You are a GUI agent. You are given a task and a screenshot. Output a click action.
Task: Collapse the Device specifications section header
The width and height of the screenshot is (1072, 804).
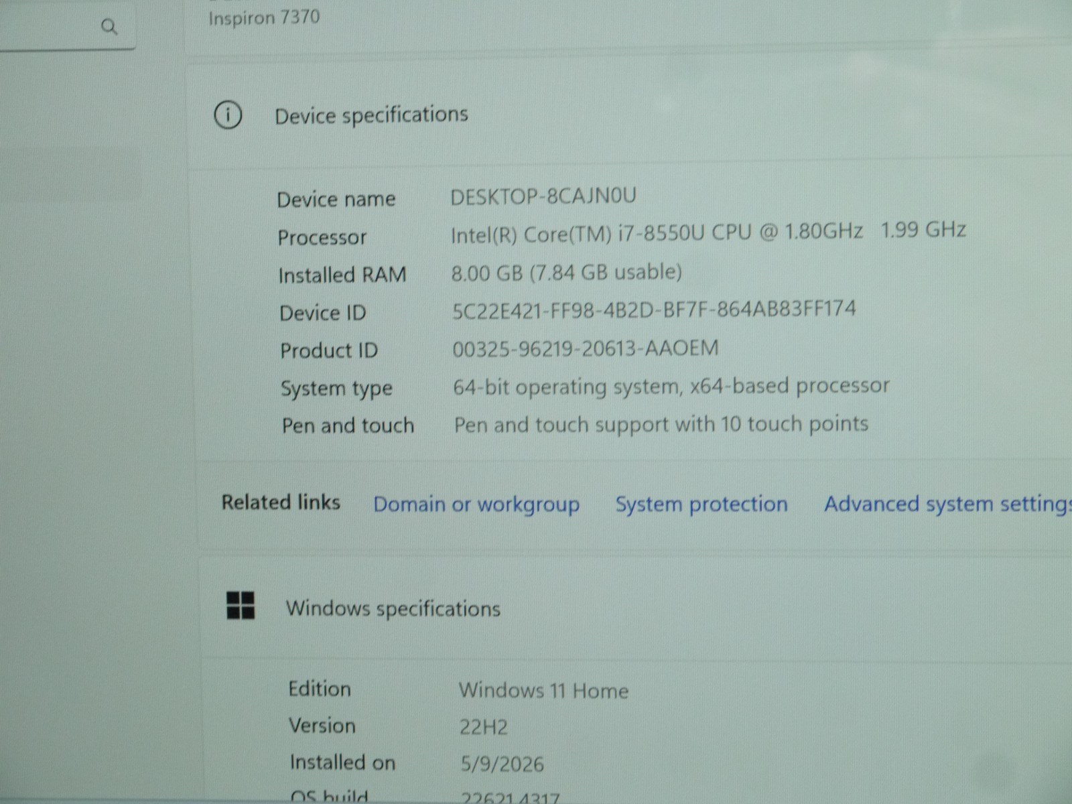(x=630, y=115)
